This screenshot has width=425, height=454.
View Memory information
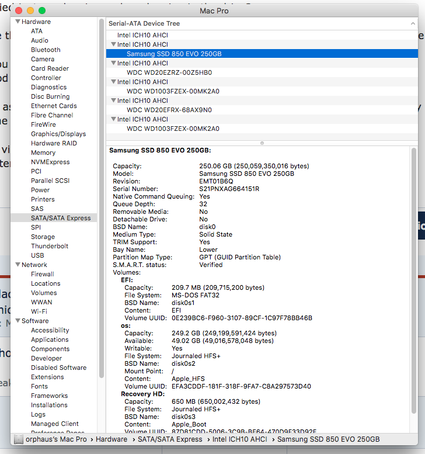click(43, 153)
